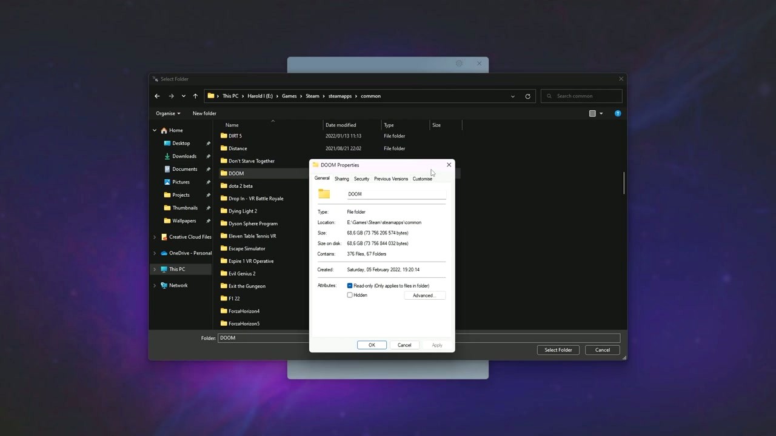
Task: Enable the Hidden attribute checkbox
Action: (x=350, y=295)
